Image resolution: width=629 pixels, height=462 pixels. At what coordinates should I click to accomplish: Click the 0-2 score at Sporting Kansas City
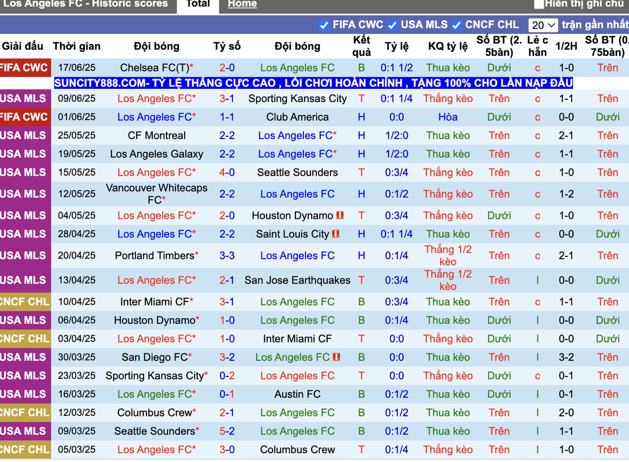[x=227, y=376]
